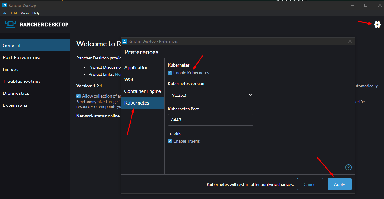The width and height of the screenshot is (384, 199).
Task: Switch to WSL preferences
Action: pyautogui.click(x=129, y=79)
